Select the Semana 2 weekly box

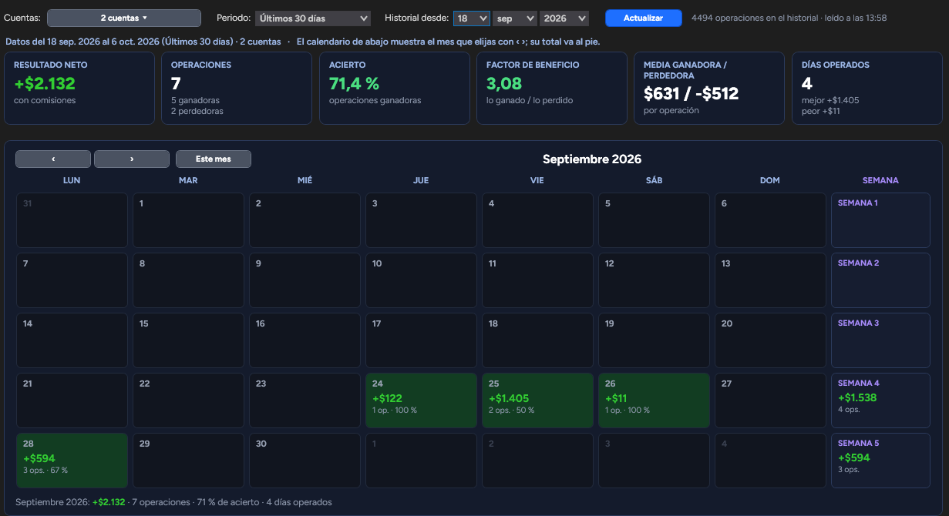[x=880, y=280]
